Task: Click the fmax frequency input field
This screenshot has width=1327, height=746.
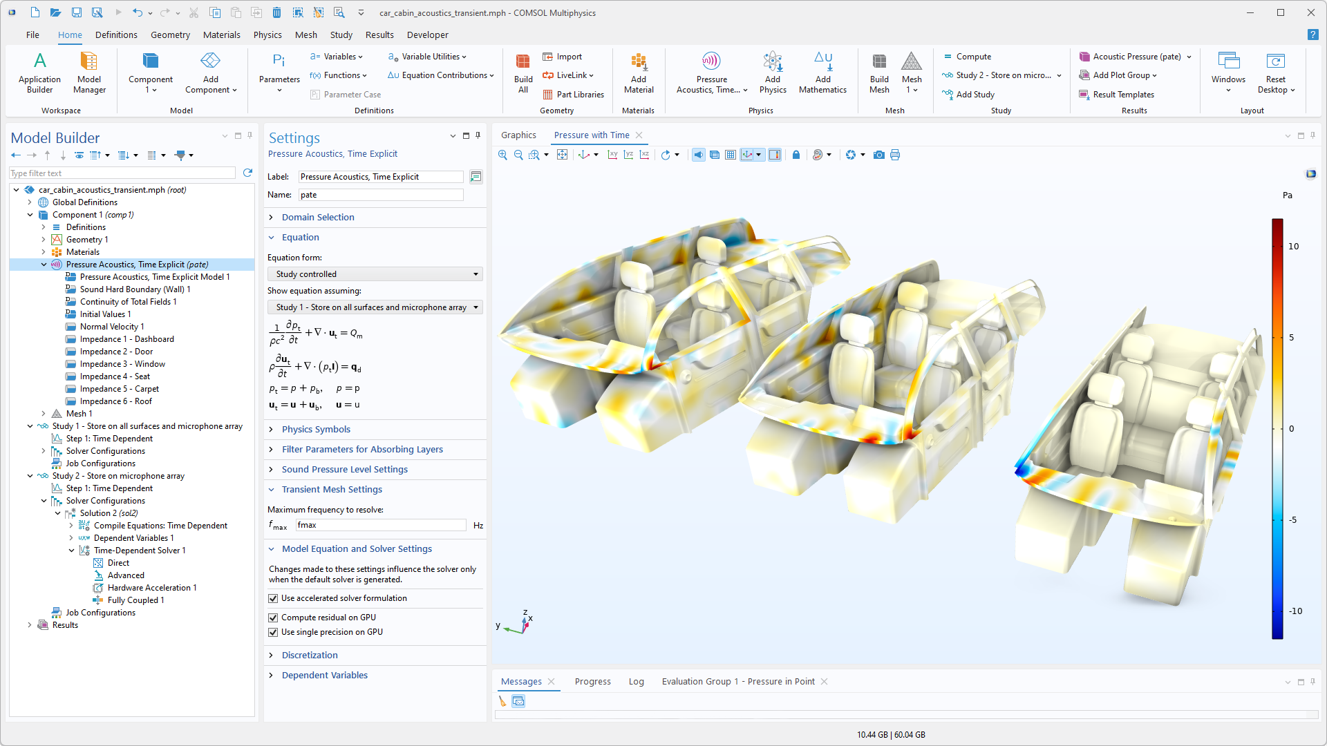Action: click(381, 525)
